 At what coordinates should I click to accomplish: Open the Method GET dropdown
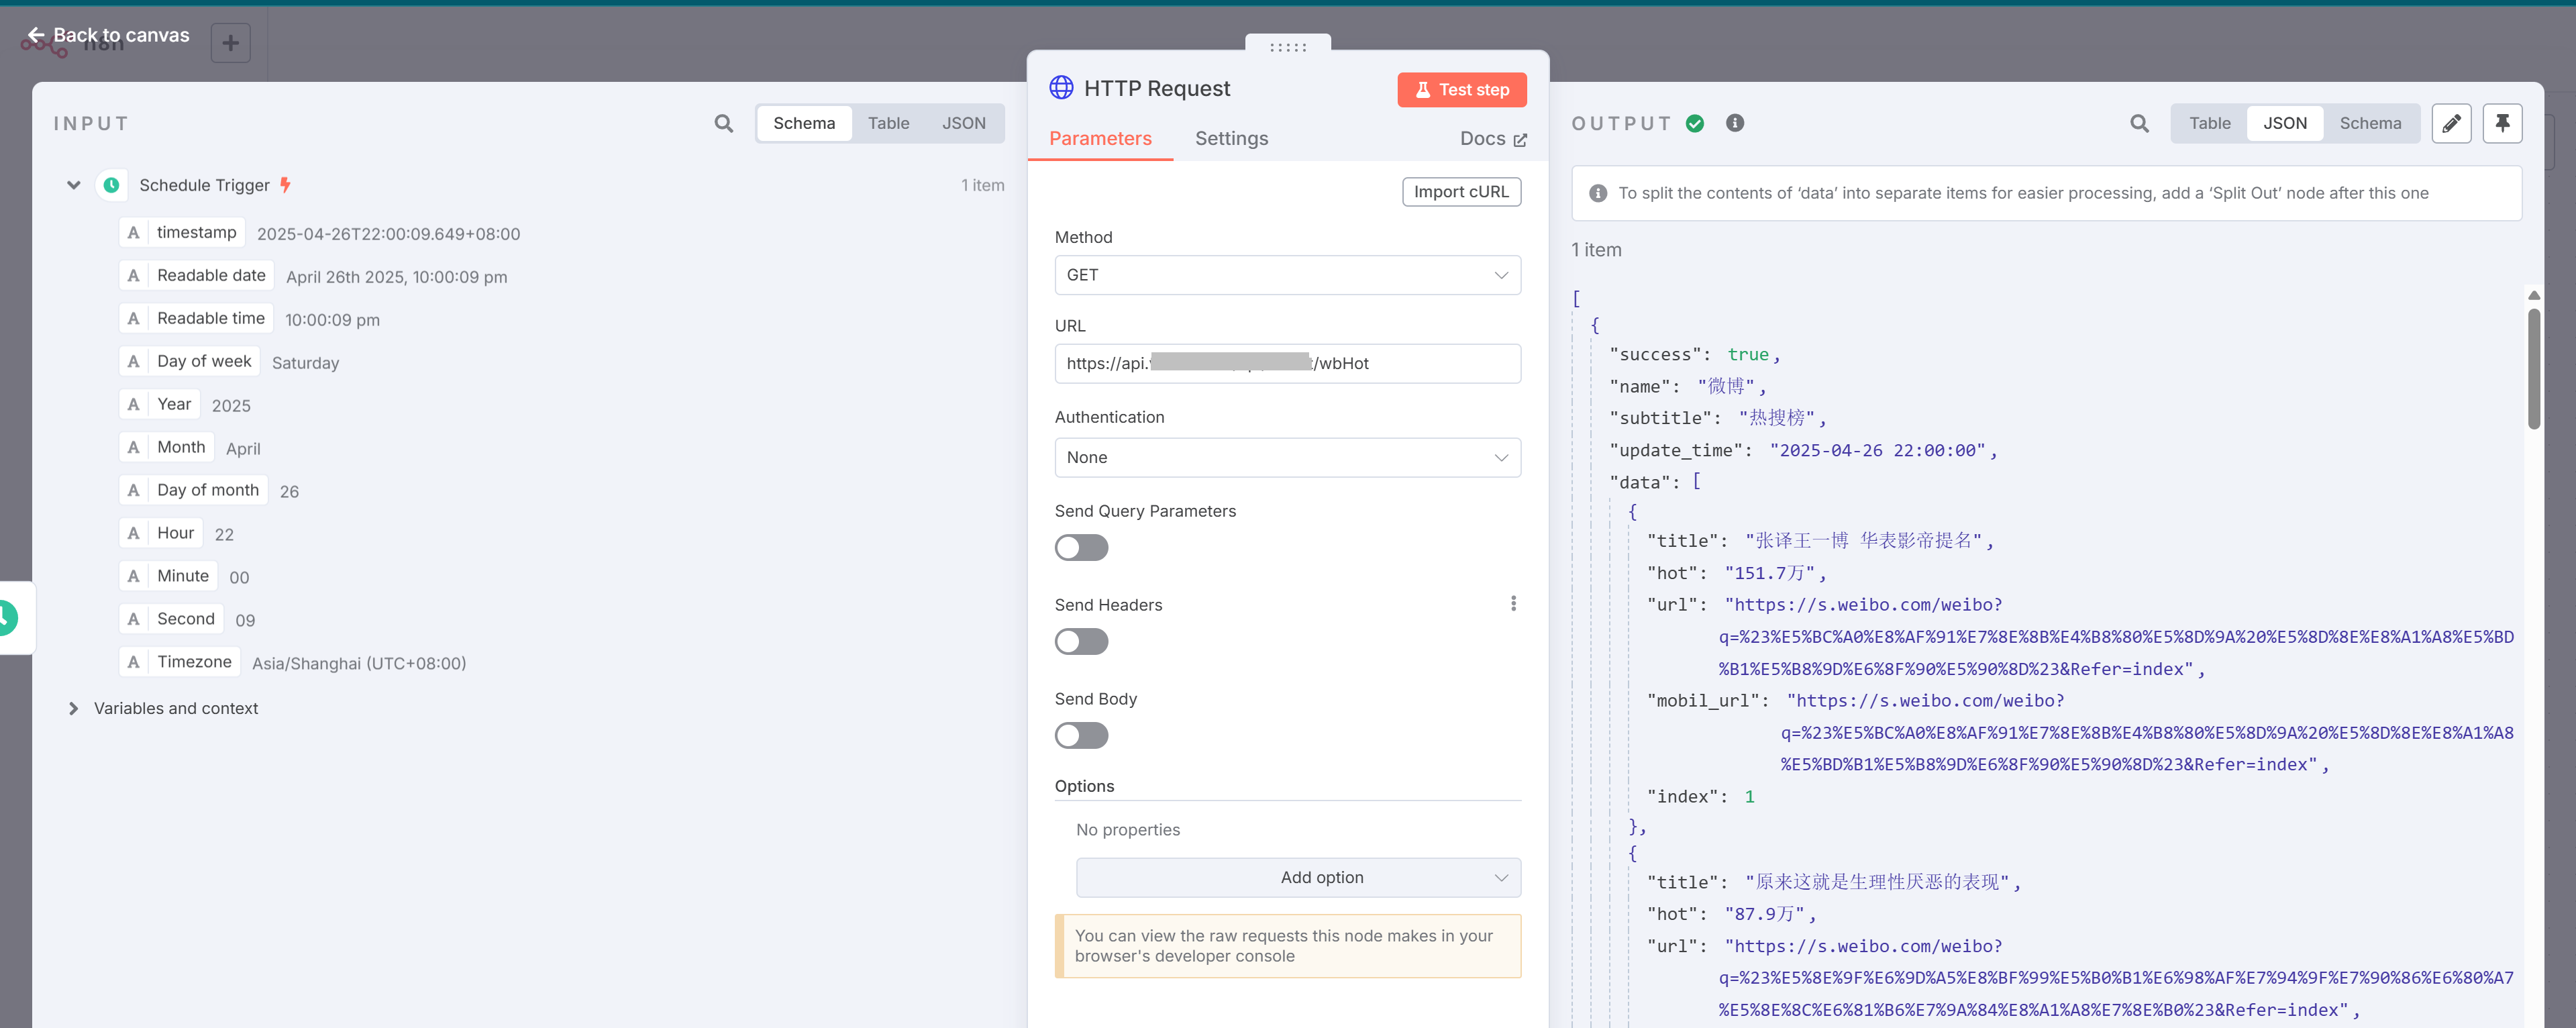click(x=1286, y=275)
